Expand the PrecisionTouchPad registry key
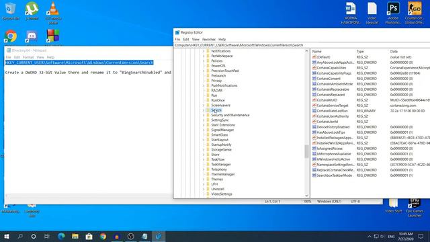This screenshot has height=242, width=430. coord(204,71)
